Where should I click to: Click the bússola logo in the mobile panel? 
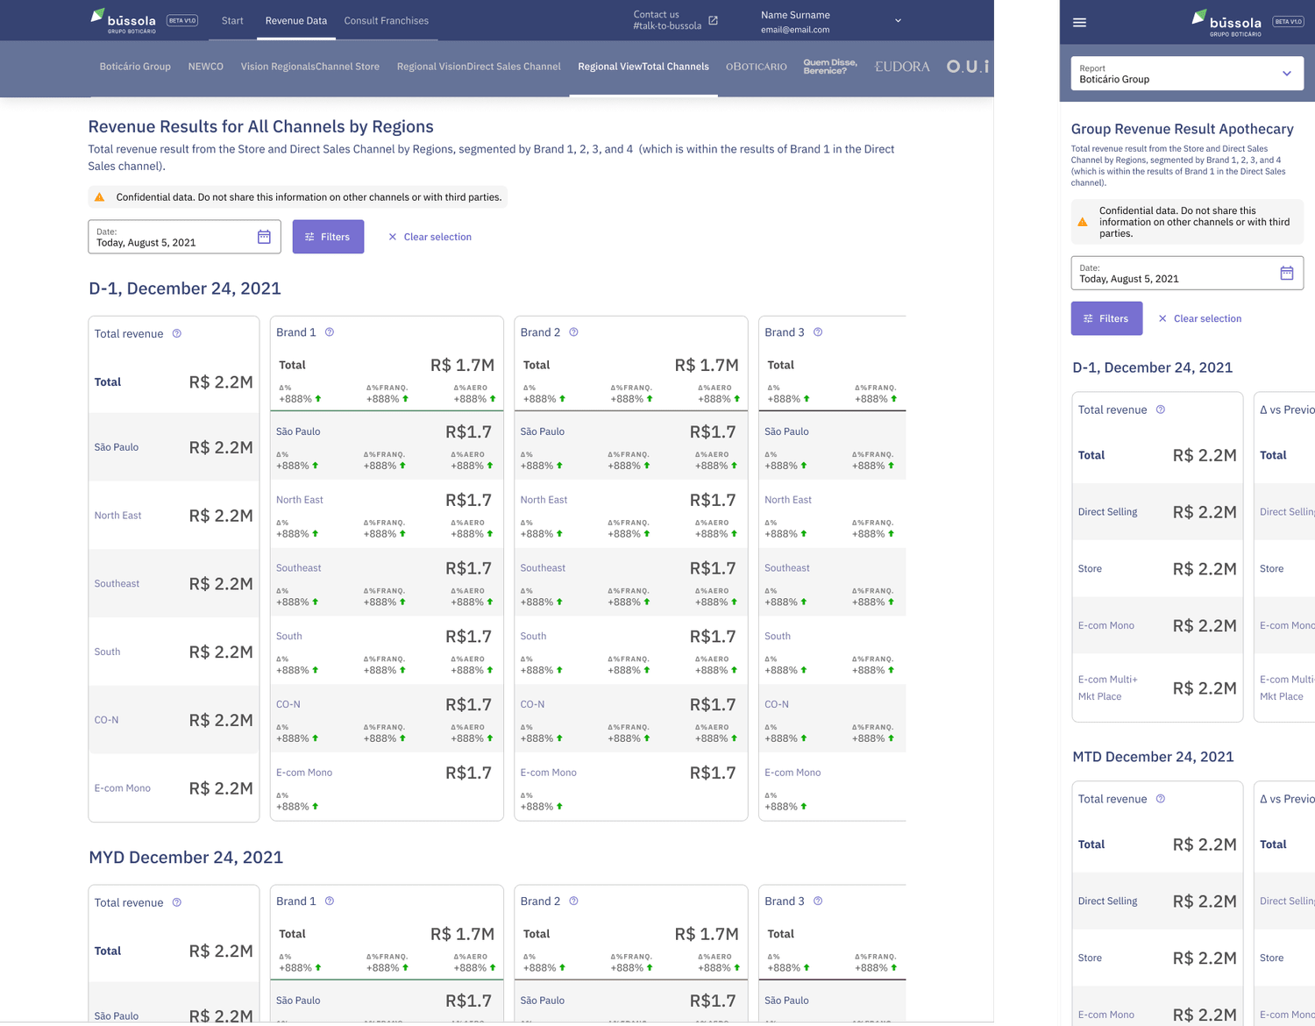click(1226, 23)
